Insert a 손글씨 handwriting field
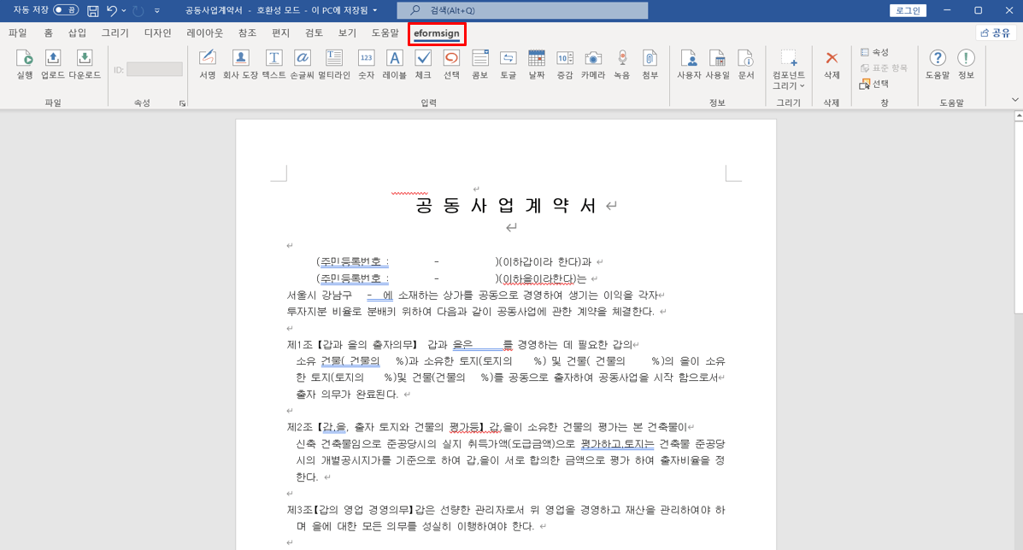Image resolution: width=1023 pixels, height=550 pixels. (302, 65)
